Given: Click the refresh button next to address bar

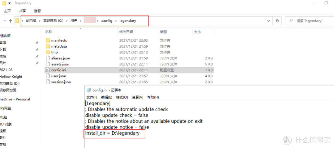Looking at the screenshot, I should click(277, 21).
